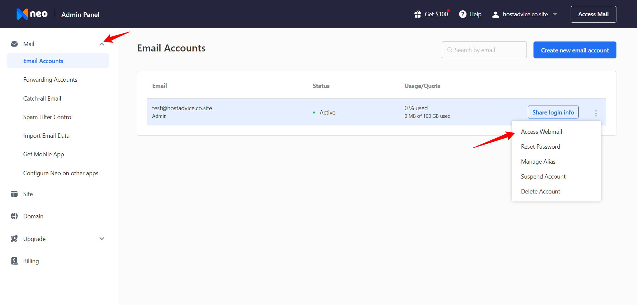This screenshot has width=637, height=305.
Task: Click the '0 MB of 100 GB used' text
Action: click(427, 116)
